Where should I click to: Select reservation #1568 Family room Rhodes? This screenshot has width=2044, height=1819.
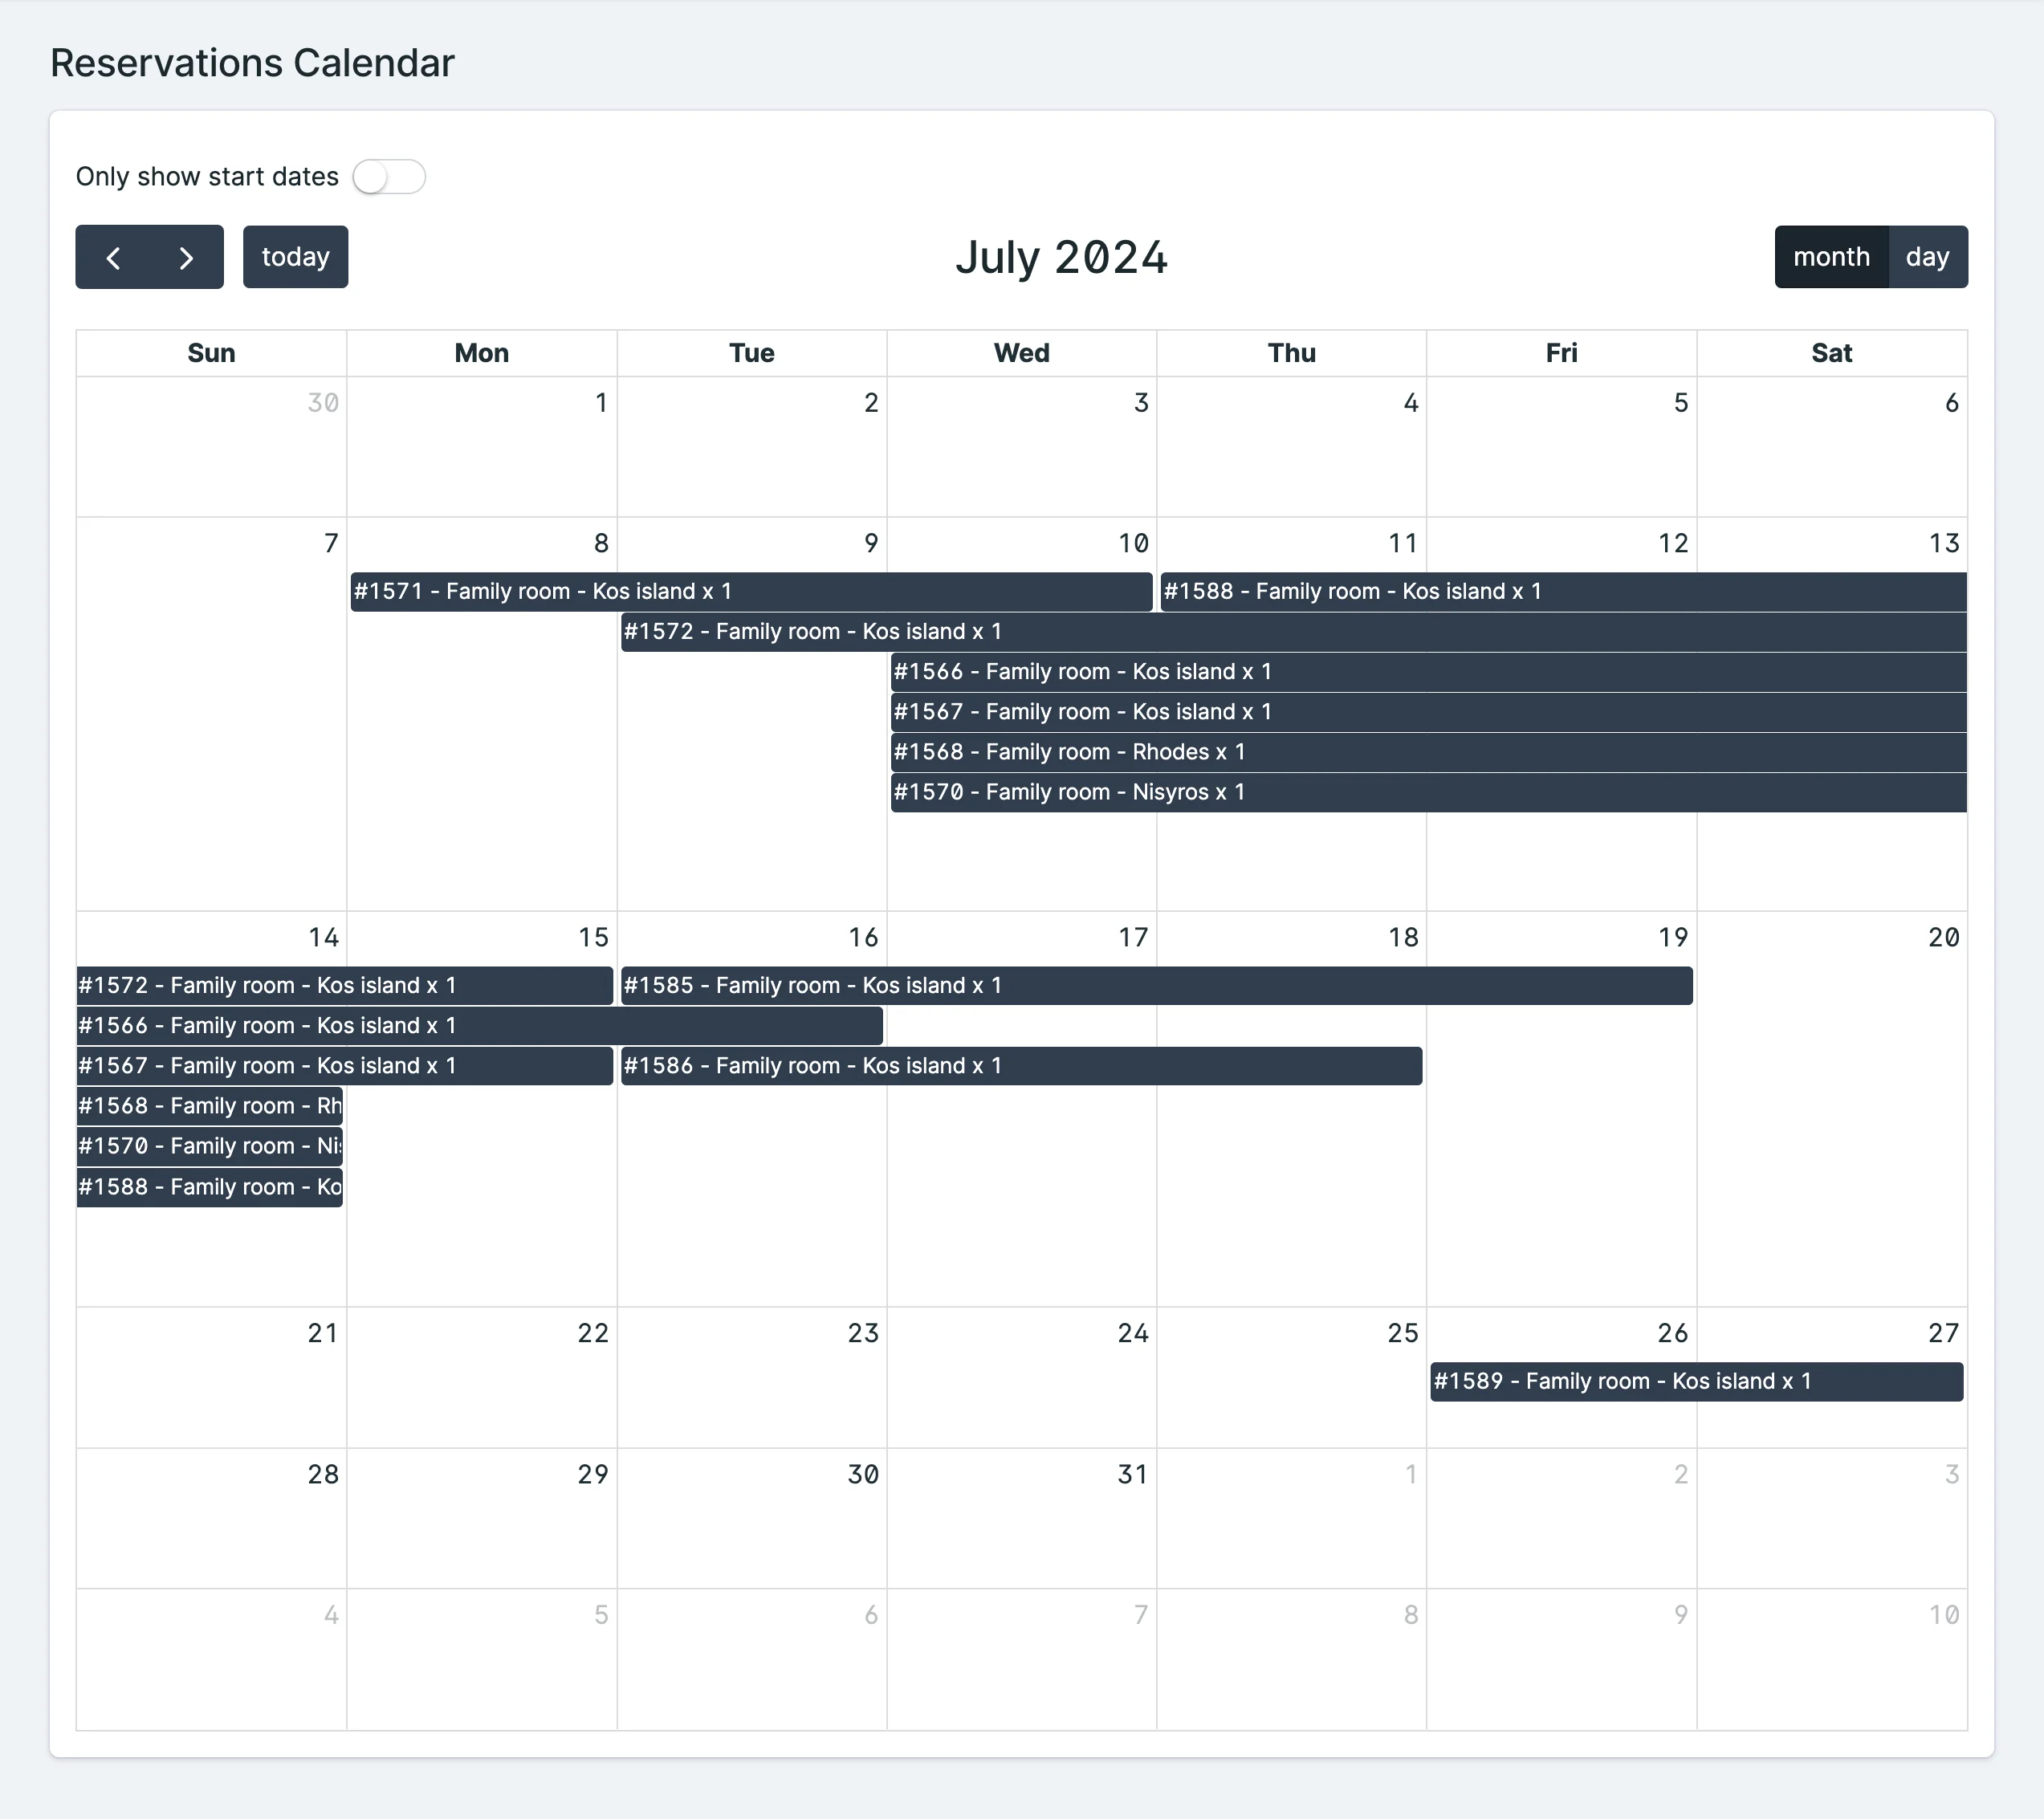point(1100,751)
